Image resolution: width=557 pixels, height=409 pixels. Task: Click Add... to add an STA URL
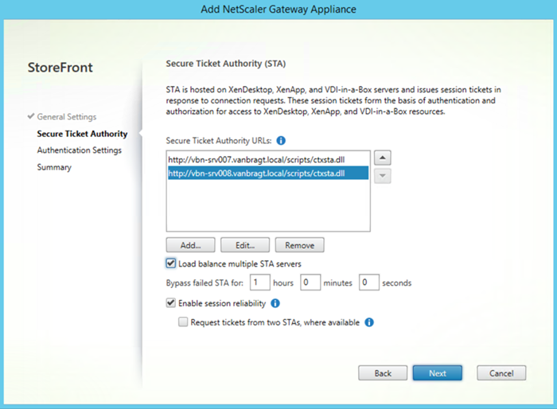coord(190,245)
